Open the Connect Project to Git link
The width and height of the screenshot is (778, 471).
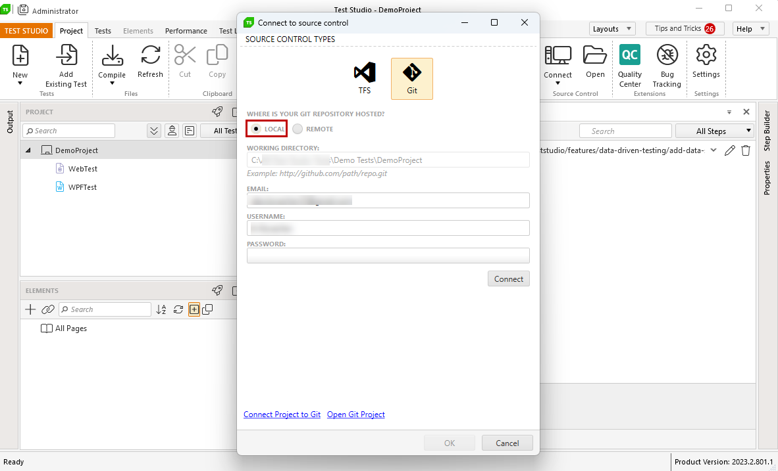pyautogui.click(x=282, y=414)
